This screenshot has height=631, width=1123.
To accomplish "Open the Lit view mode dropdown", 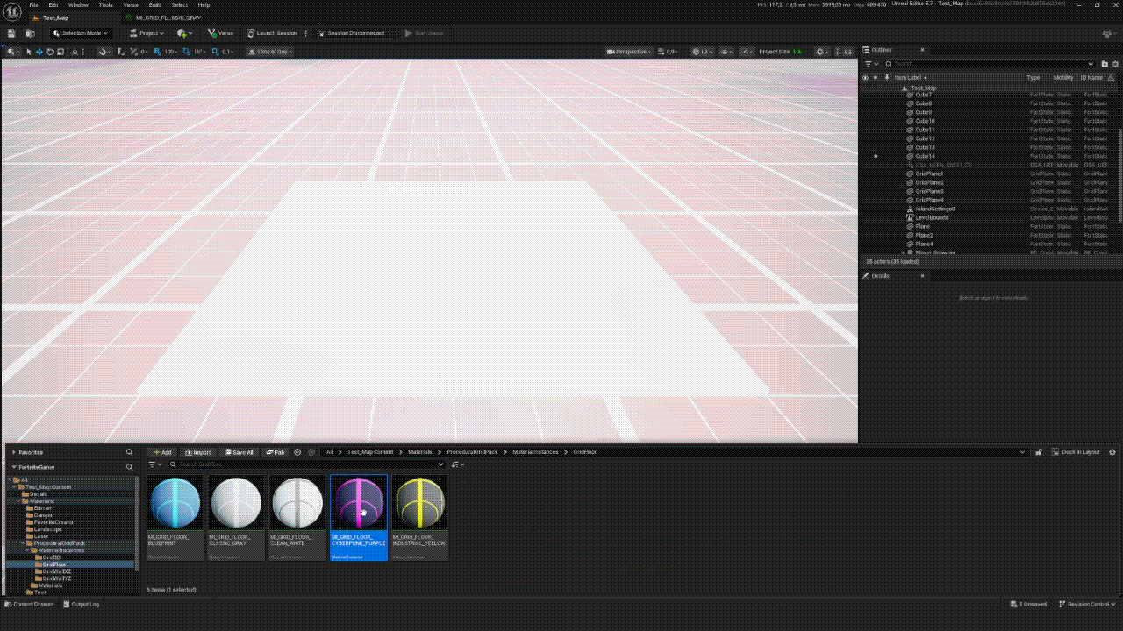I will pyautogui.click(x=702, y=52).
